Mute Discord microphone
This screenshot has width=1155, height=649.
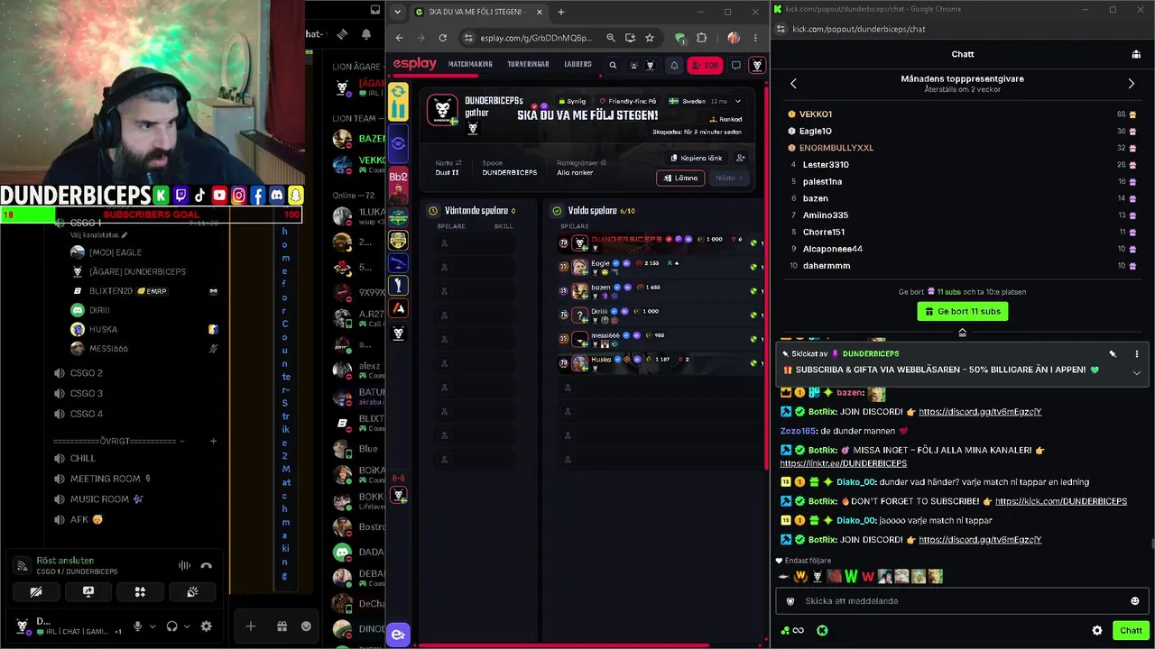click(x=137, y=626)
